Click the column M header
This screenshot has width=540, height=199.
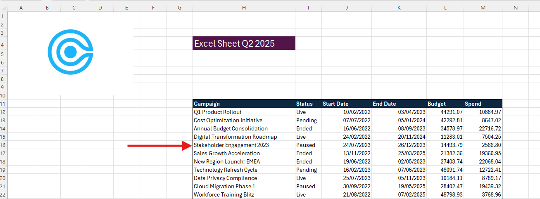[483, 7]
